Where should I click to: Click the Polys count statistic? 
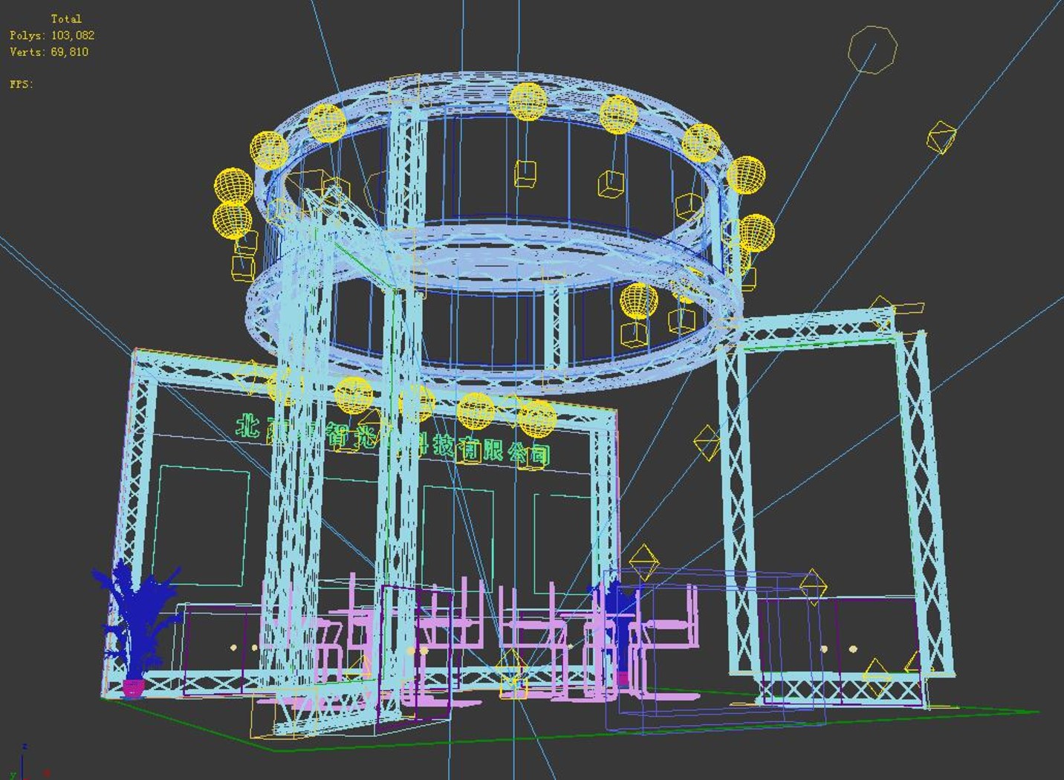[x=52, y=35]
